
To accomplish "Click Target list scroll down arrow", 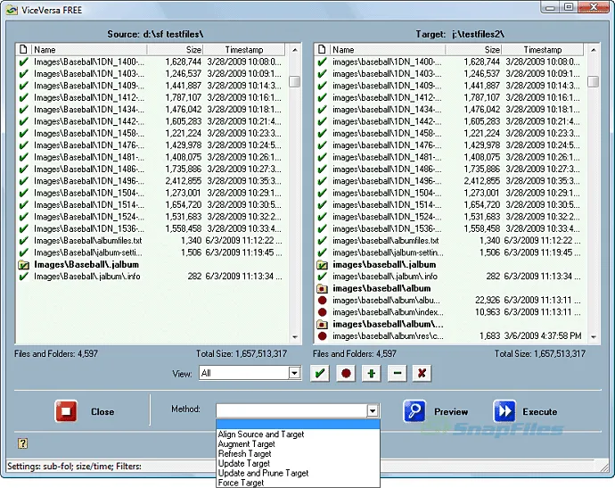I will [594, 337].
